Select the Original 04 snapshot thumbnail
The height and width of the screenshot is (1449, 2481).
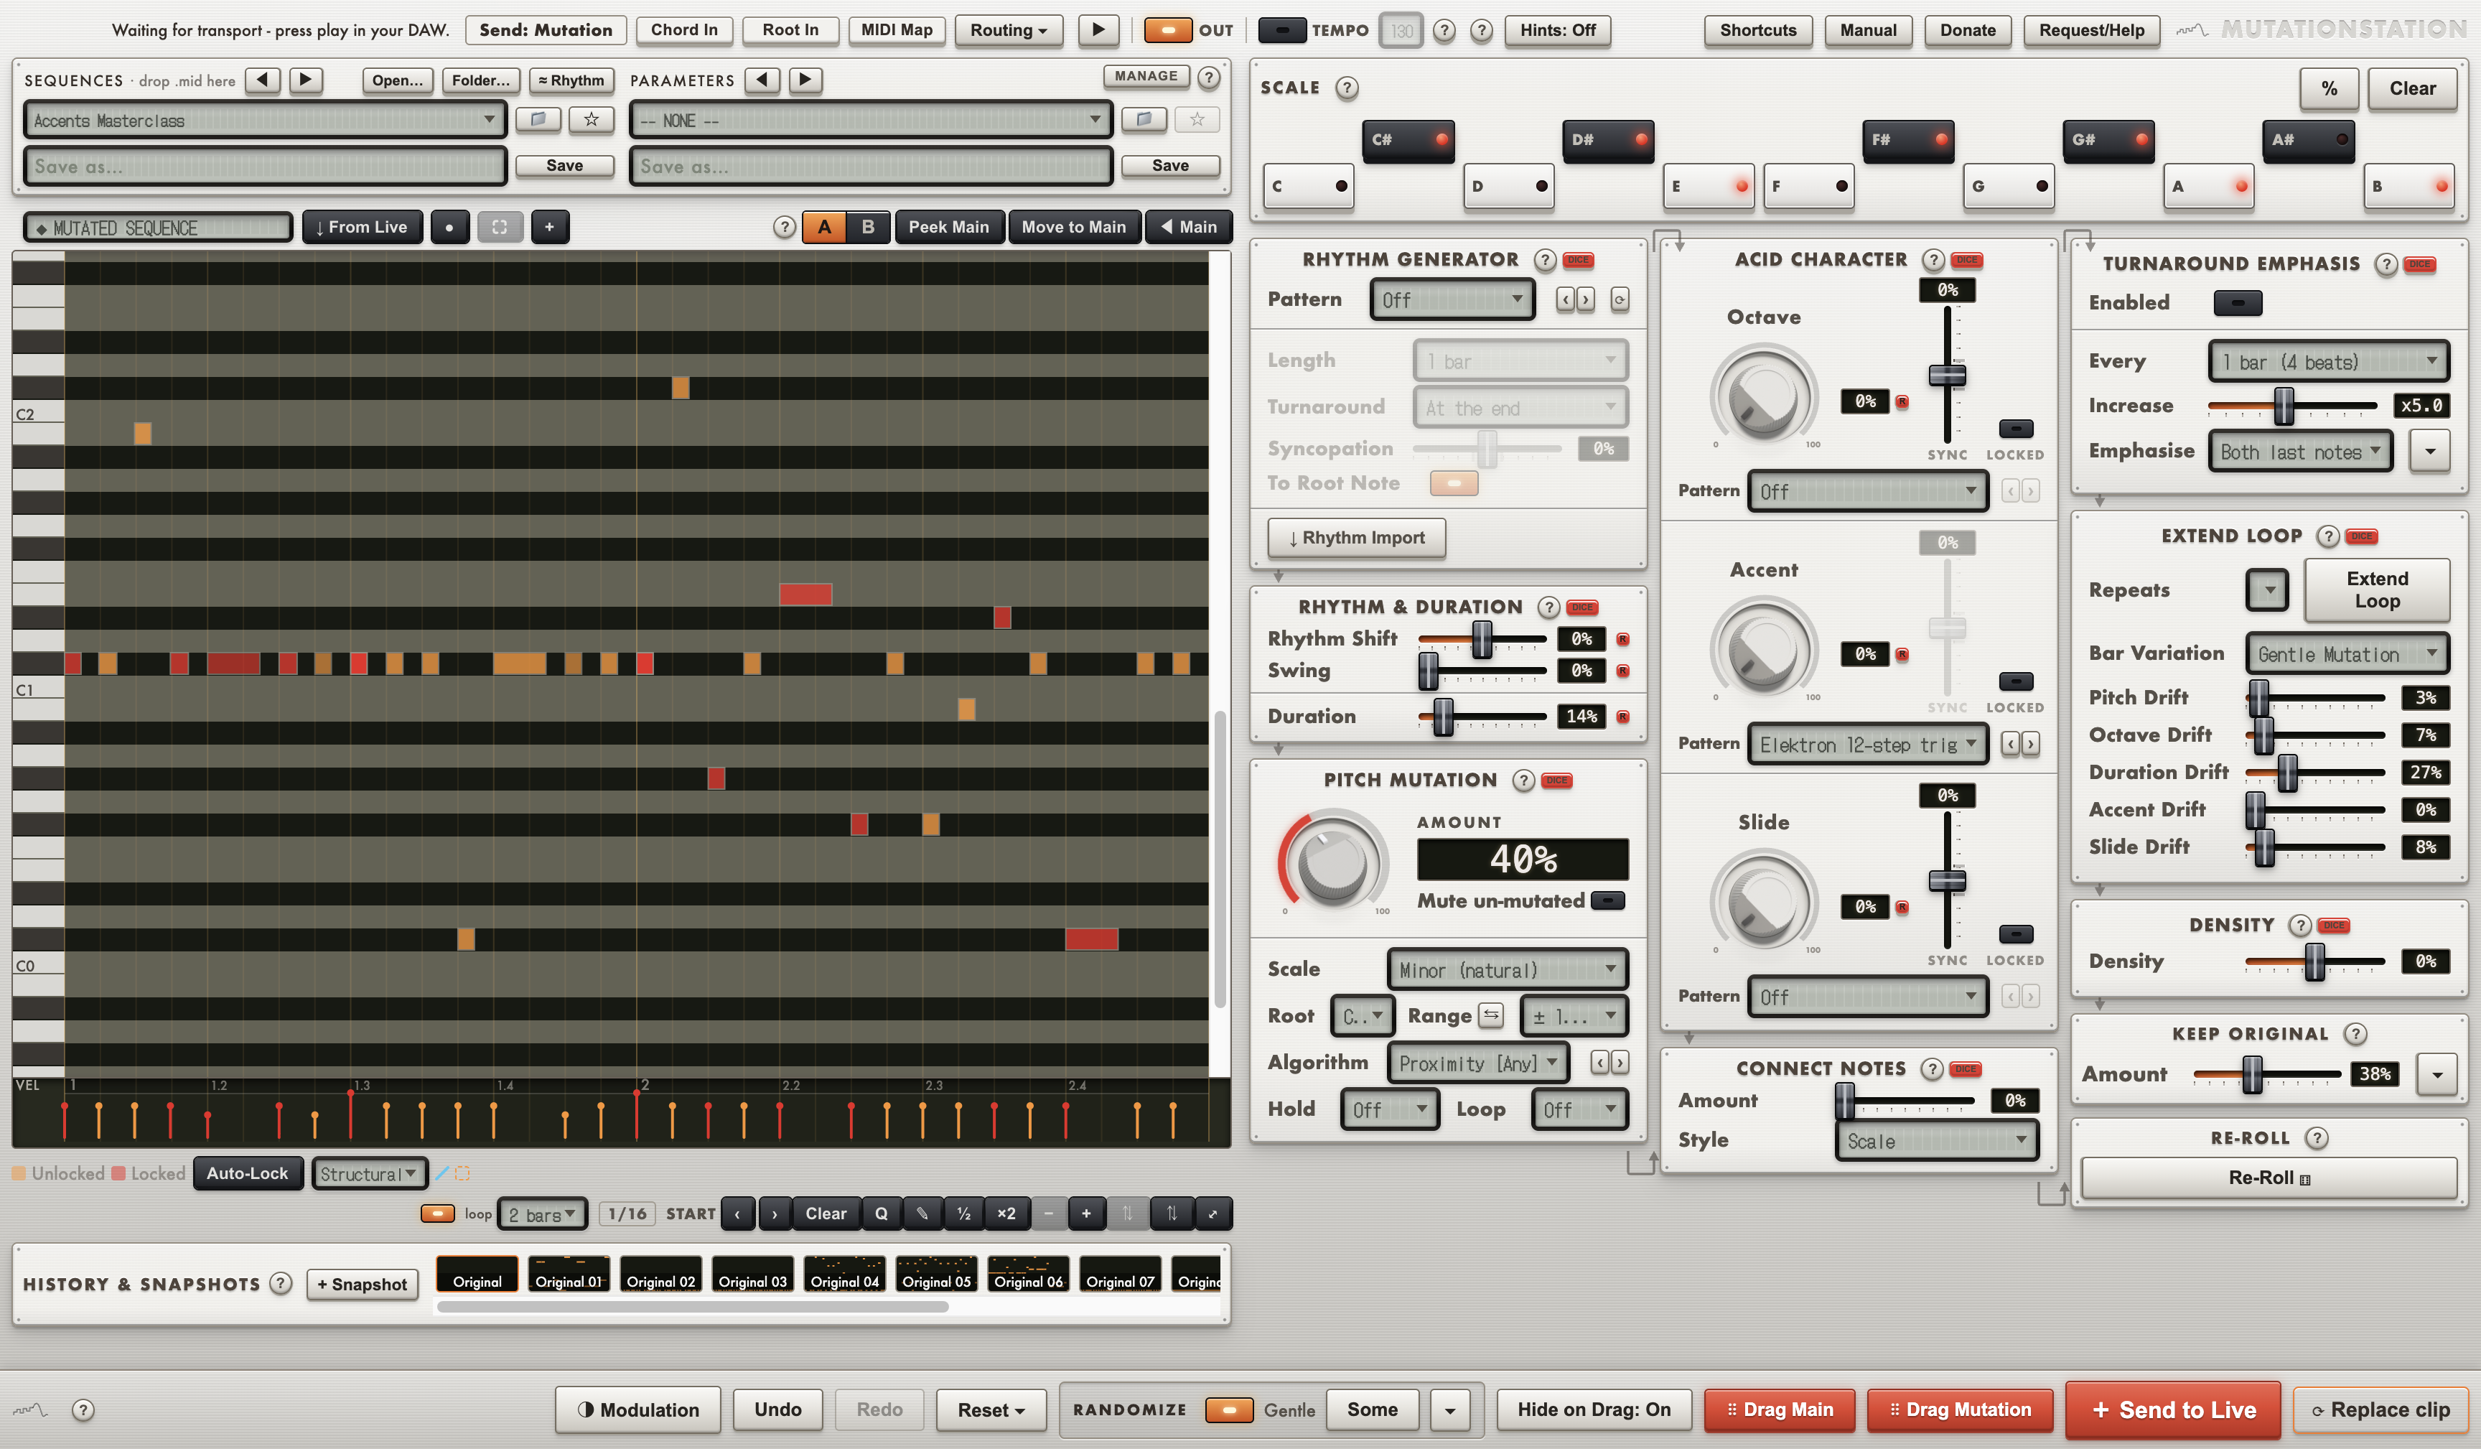(x=844, y=1272)
